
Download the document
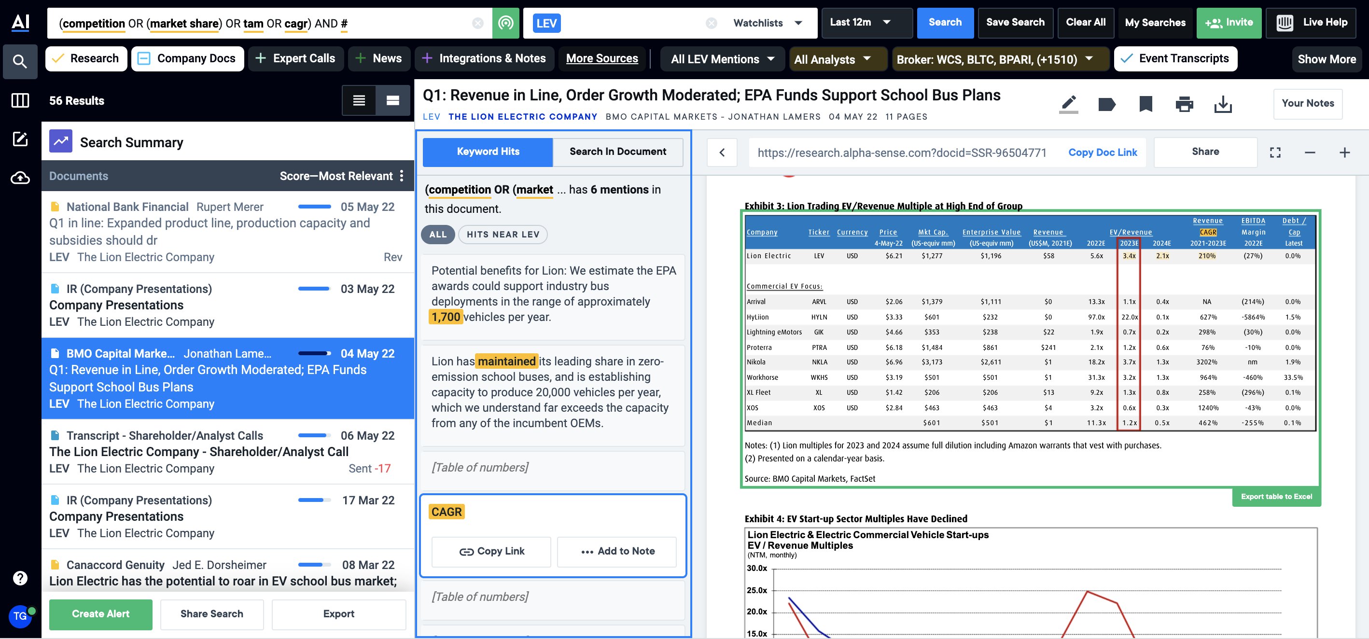1223,104
